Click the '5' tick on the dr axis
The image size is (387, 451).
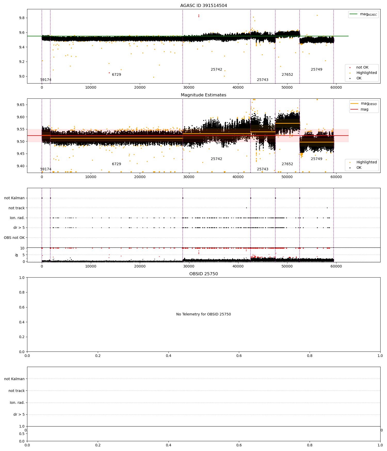(x=23, y=255)
